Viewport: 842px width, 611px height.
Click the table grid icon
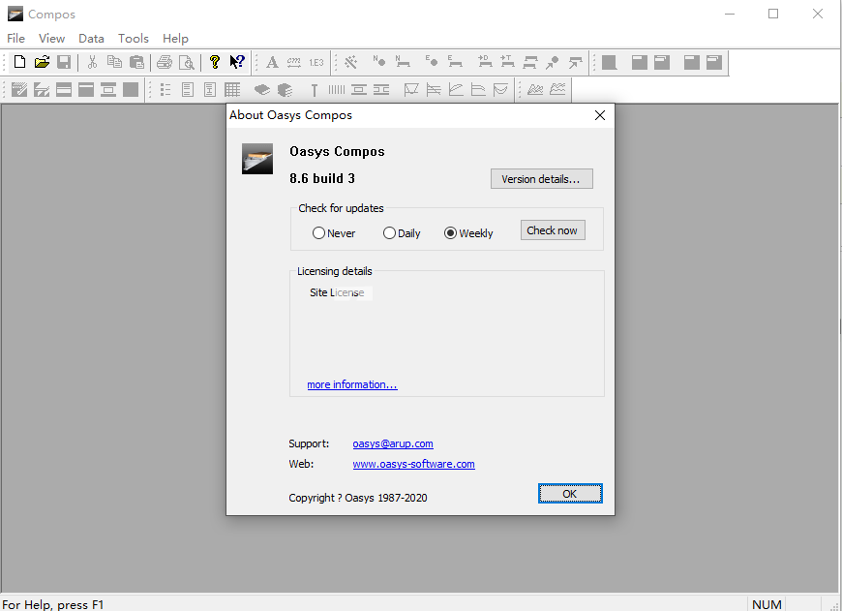tap(232, 90)
